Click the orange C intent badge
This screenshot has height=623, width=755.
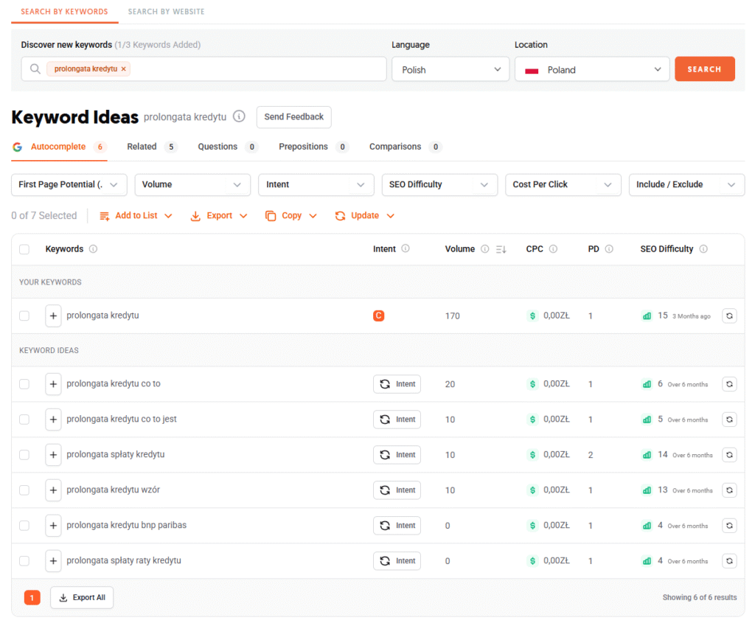coord(378,316)
